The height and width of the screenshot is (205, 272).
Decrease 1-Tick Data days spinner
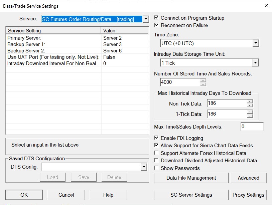[x=250, y=116]
